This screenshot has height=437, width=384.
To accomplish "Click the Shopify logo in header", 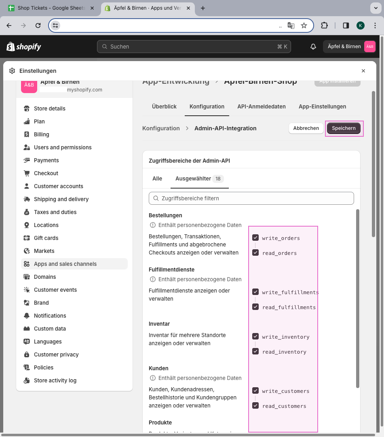I will pyautogui.click(x=24, y=47).
